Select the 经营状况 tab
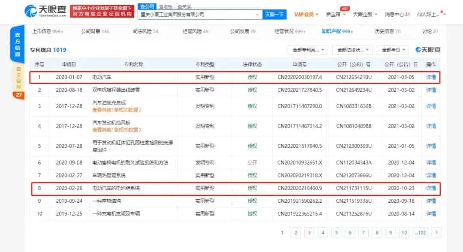Screen dimensions: 463x252 tap(290, 31)
